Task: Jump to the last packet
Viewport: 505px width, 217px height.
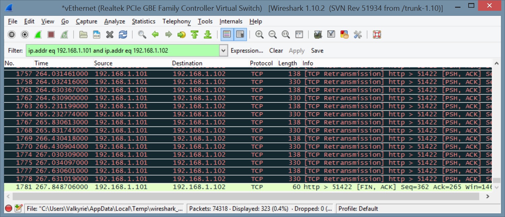Action: tap(208, 34)
